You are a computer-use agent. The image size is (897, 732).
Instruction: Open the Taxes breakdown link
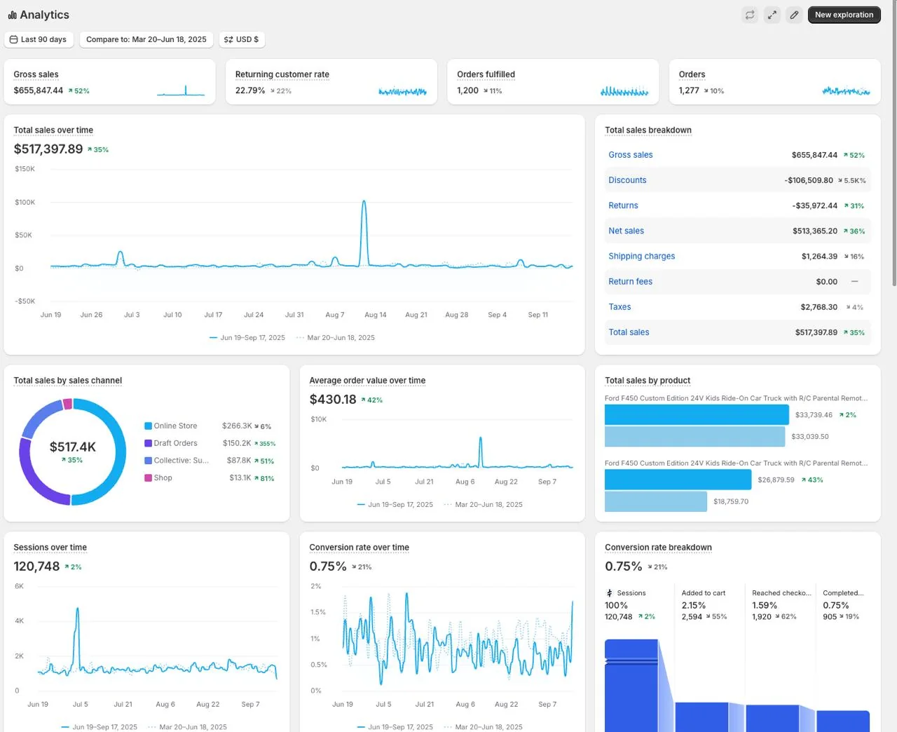point(619,307)
